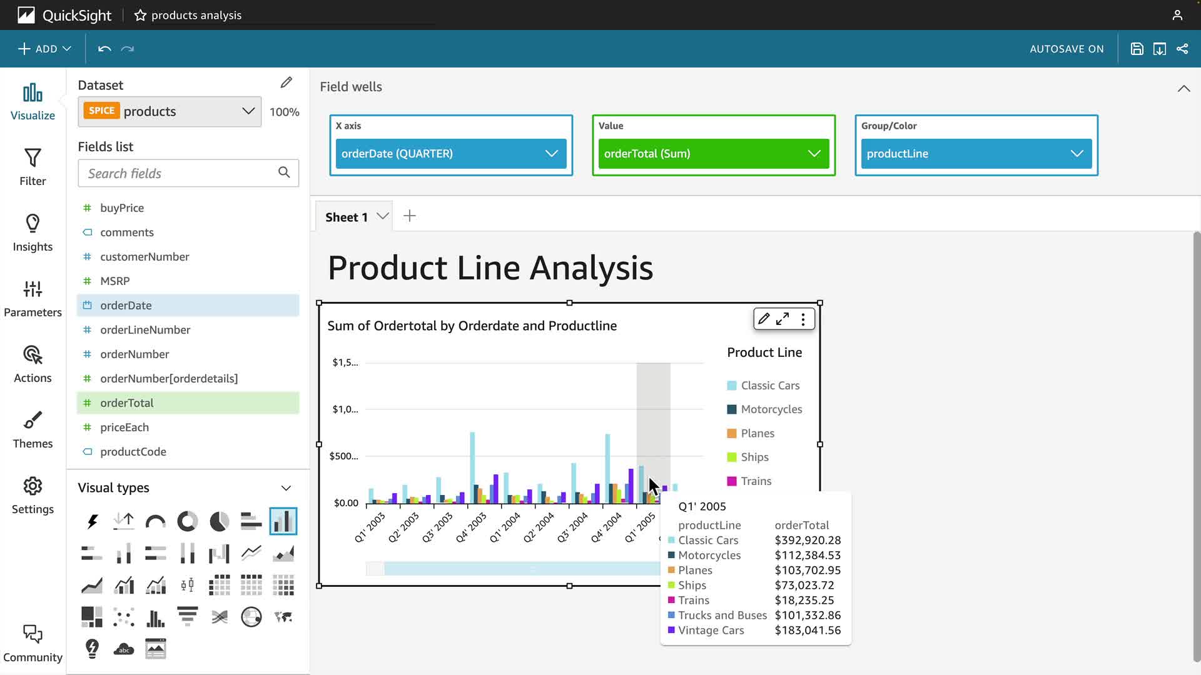Select the donut chart visual type
1201x675 pixels.
coord(188,521)
